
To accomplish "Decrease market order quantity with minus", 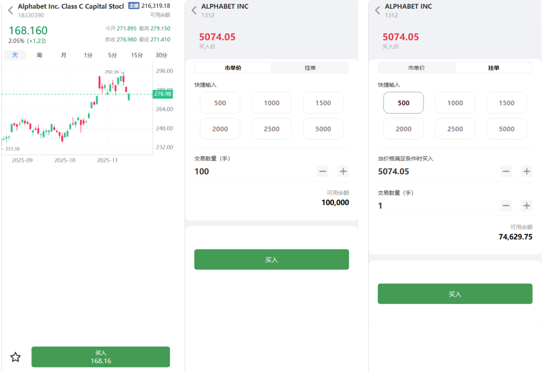I will click(x=322, y=171).
